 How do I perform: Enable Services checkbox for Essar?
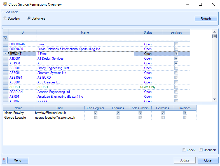(176, 44)
